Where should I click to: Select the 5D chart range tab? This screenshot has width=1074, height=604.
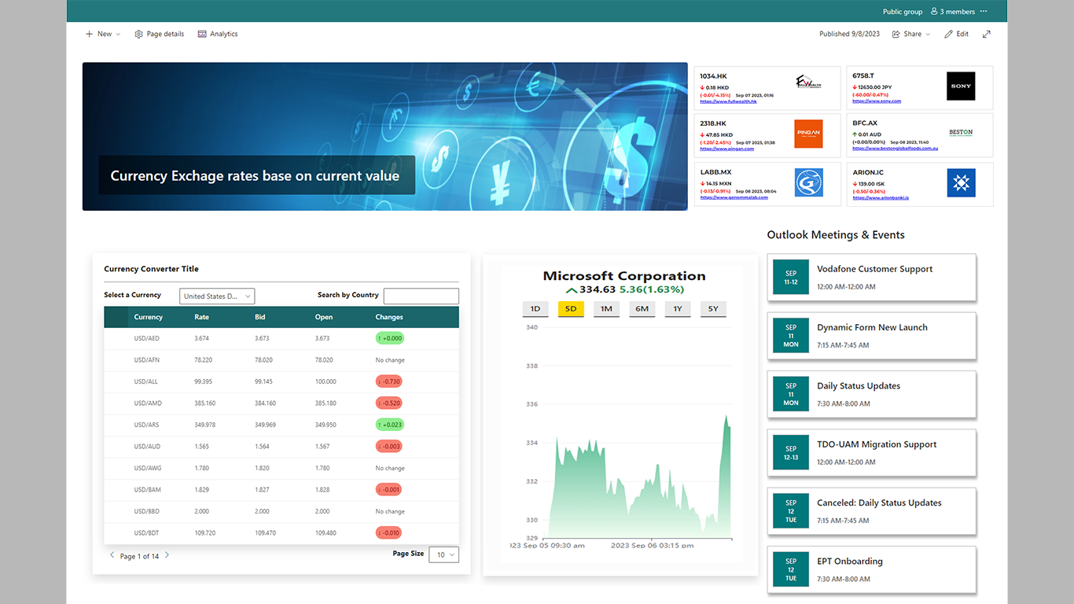click(571, 309)
